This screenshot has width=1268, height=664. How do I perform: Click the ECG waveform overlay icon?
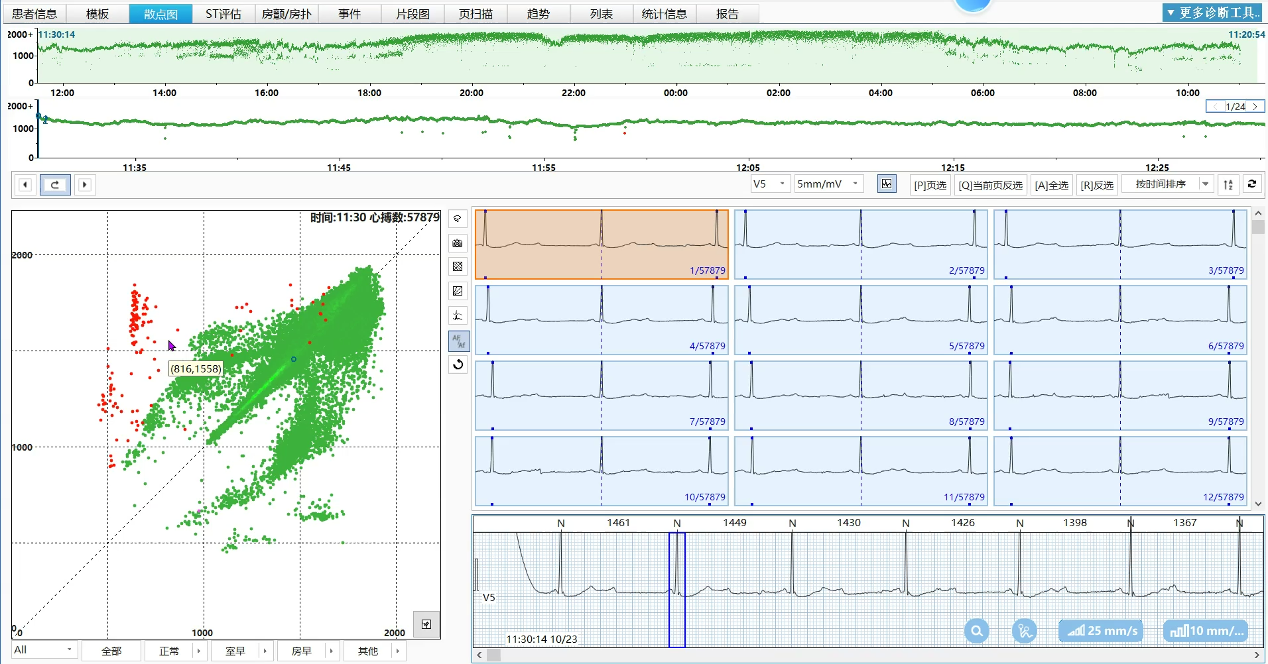tap(458, 316)
